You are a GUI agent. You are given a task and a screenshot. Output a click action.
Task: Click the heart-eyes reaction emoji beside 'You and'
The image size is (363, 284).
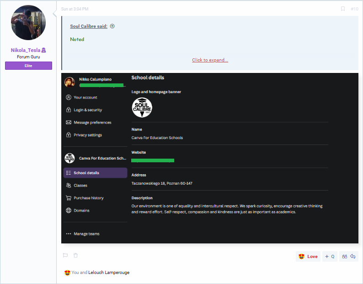click(67, 273)
